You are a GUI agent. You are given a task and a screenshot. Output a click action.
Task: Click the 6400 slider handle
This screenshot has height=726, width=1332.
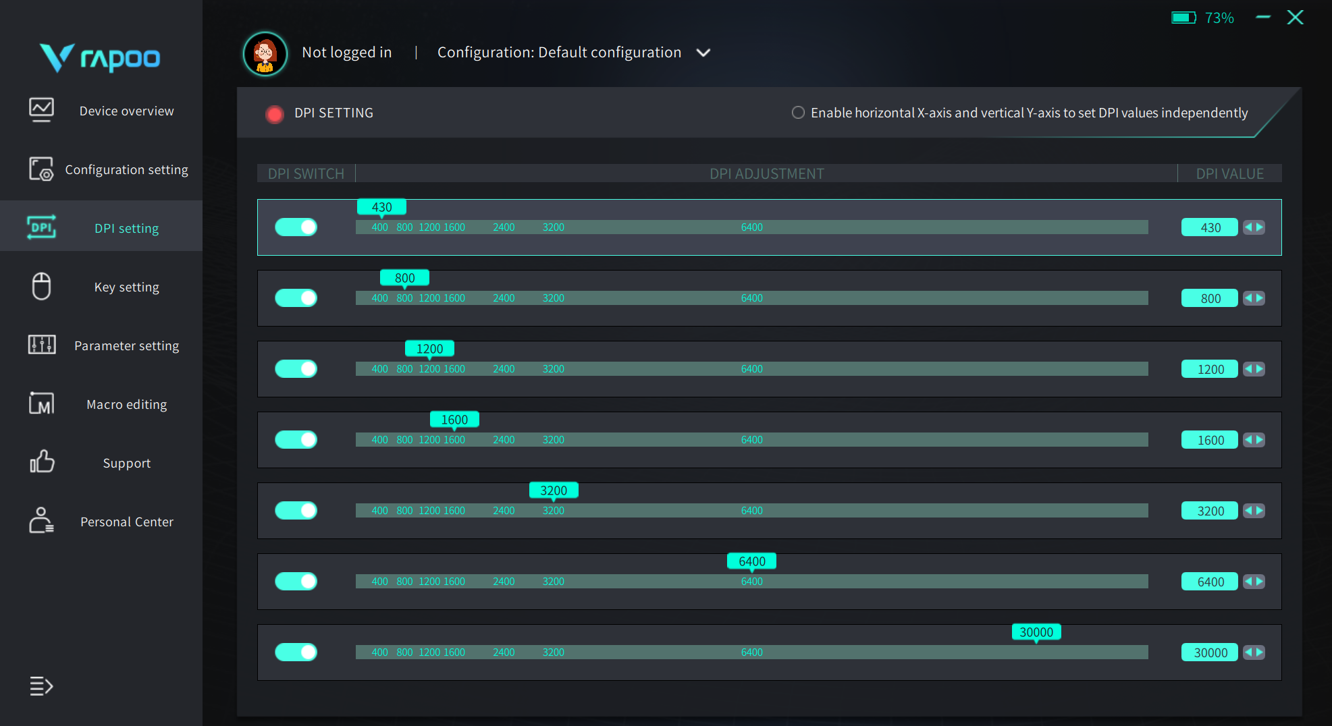point(751,562)
